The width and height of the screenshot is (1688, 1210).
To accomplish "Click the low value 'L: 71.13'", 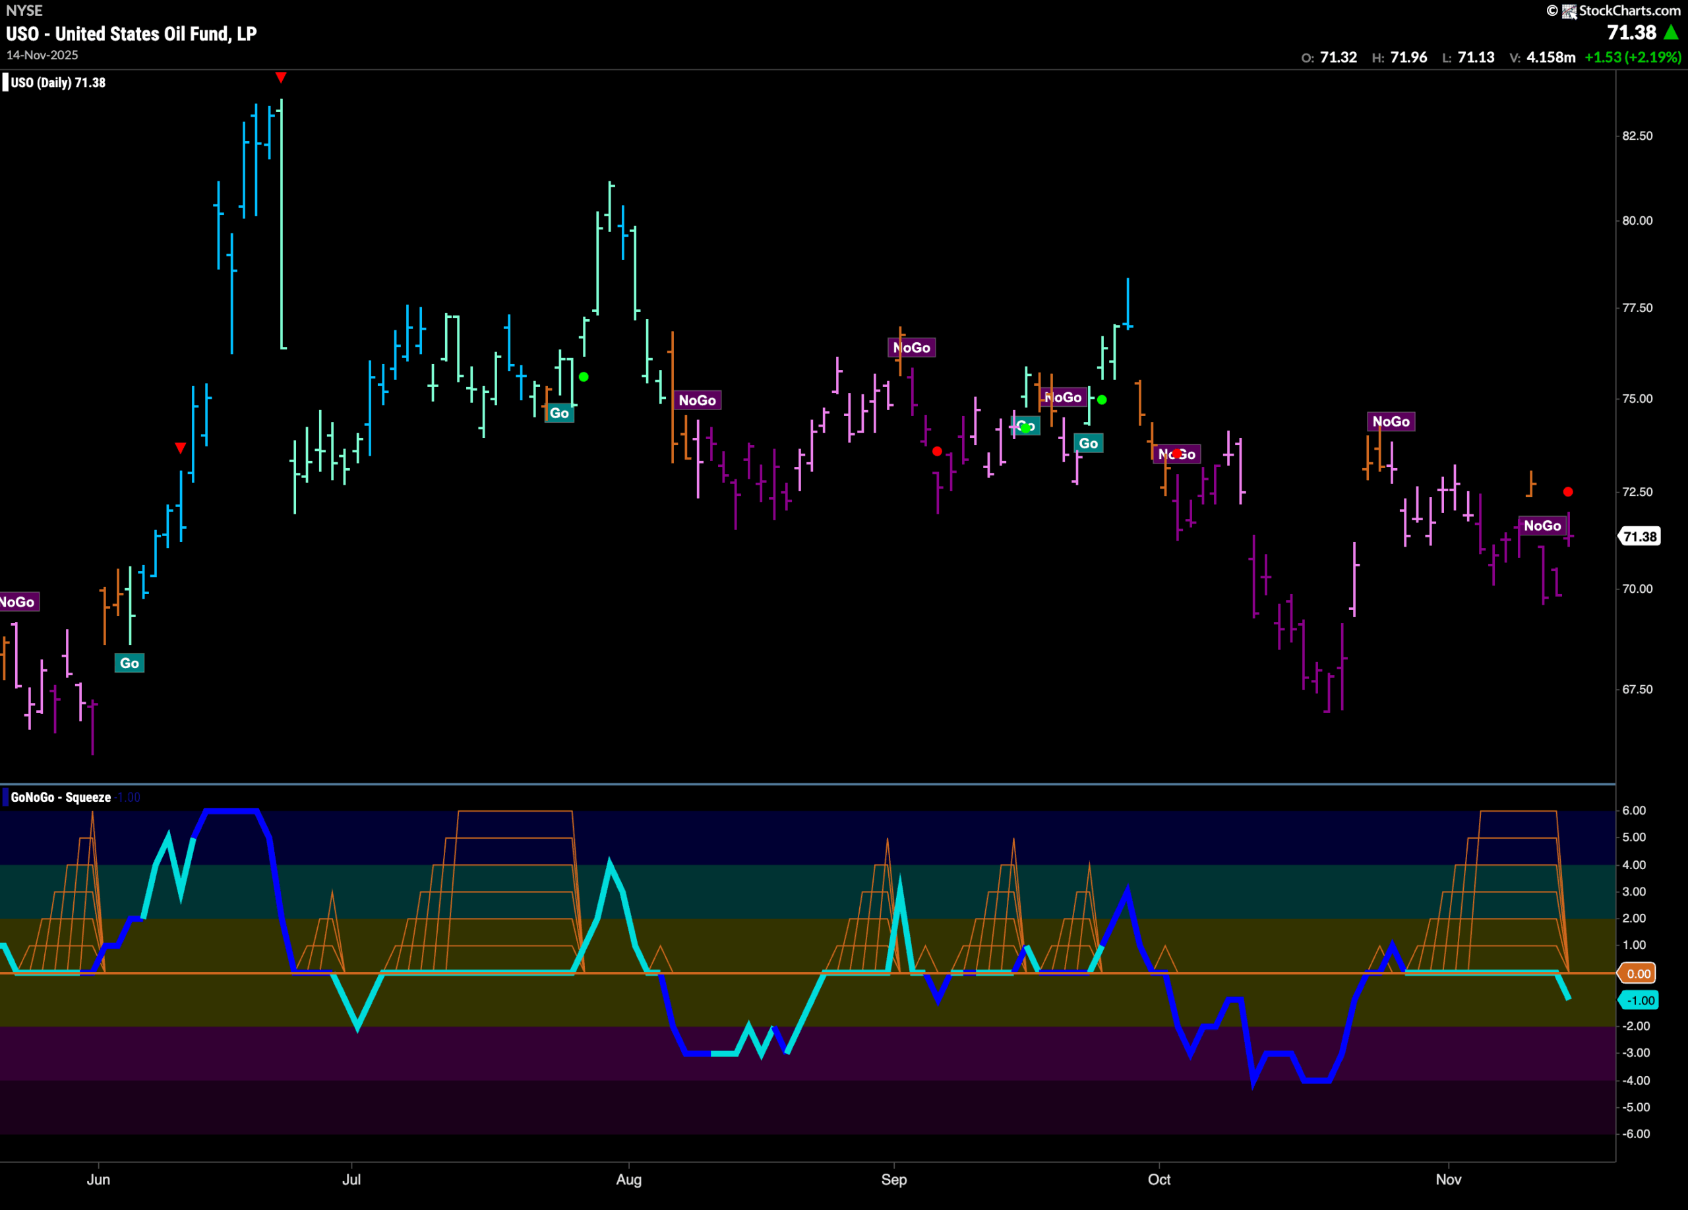I will tap(1468, 57).
